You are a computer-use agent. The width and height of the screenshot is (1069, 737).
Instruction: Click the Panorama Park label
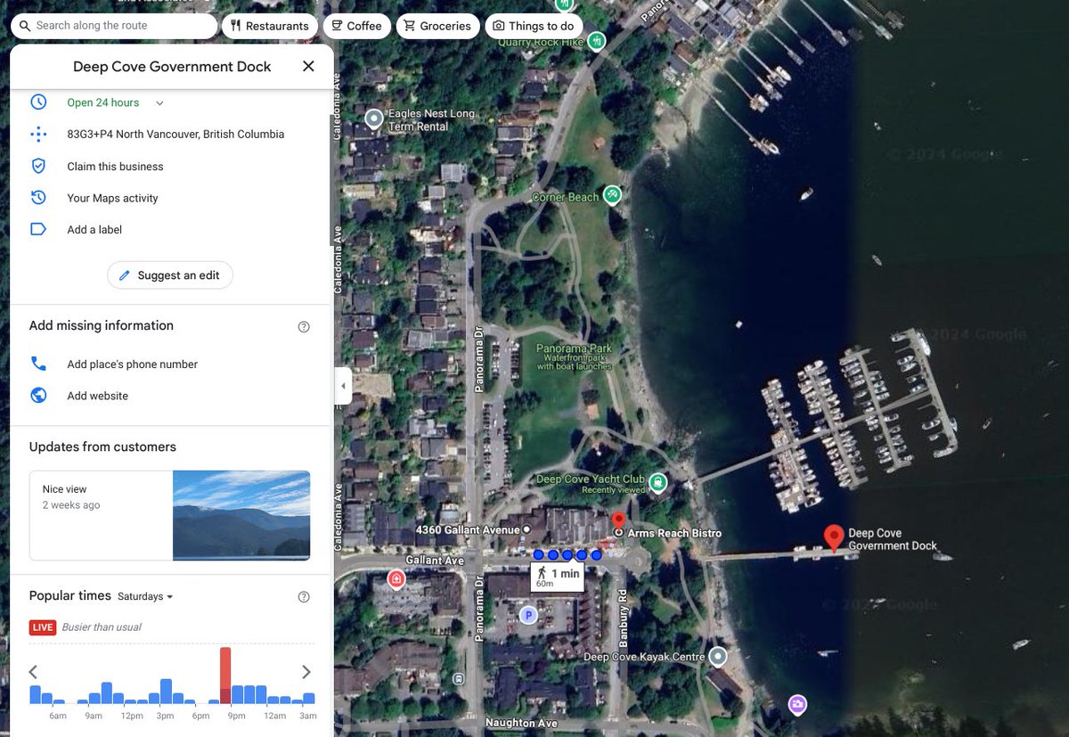(574, 348)
